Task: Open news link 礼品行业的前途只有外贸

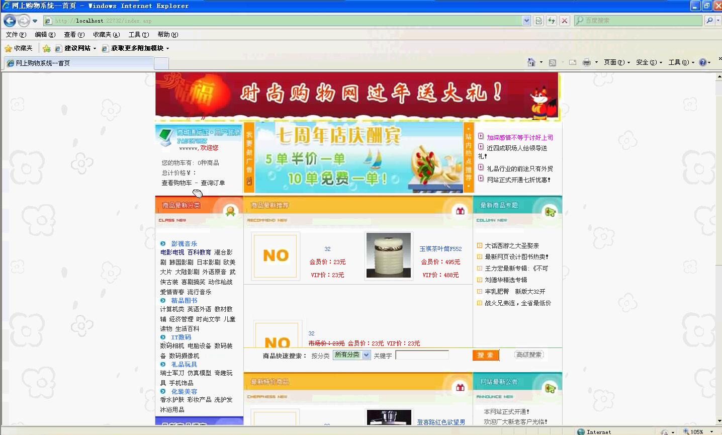Action: (x=520, y=169)
